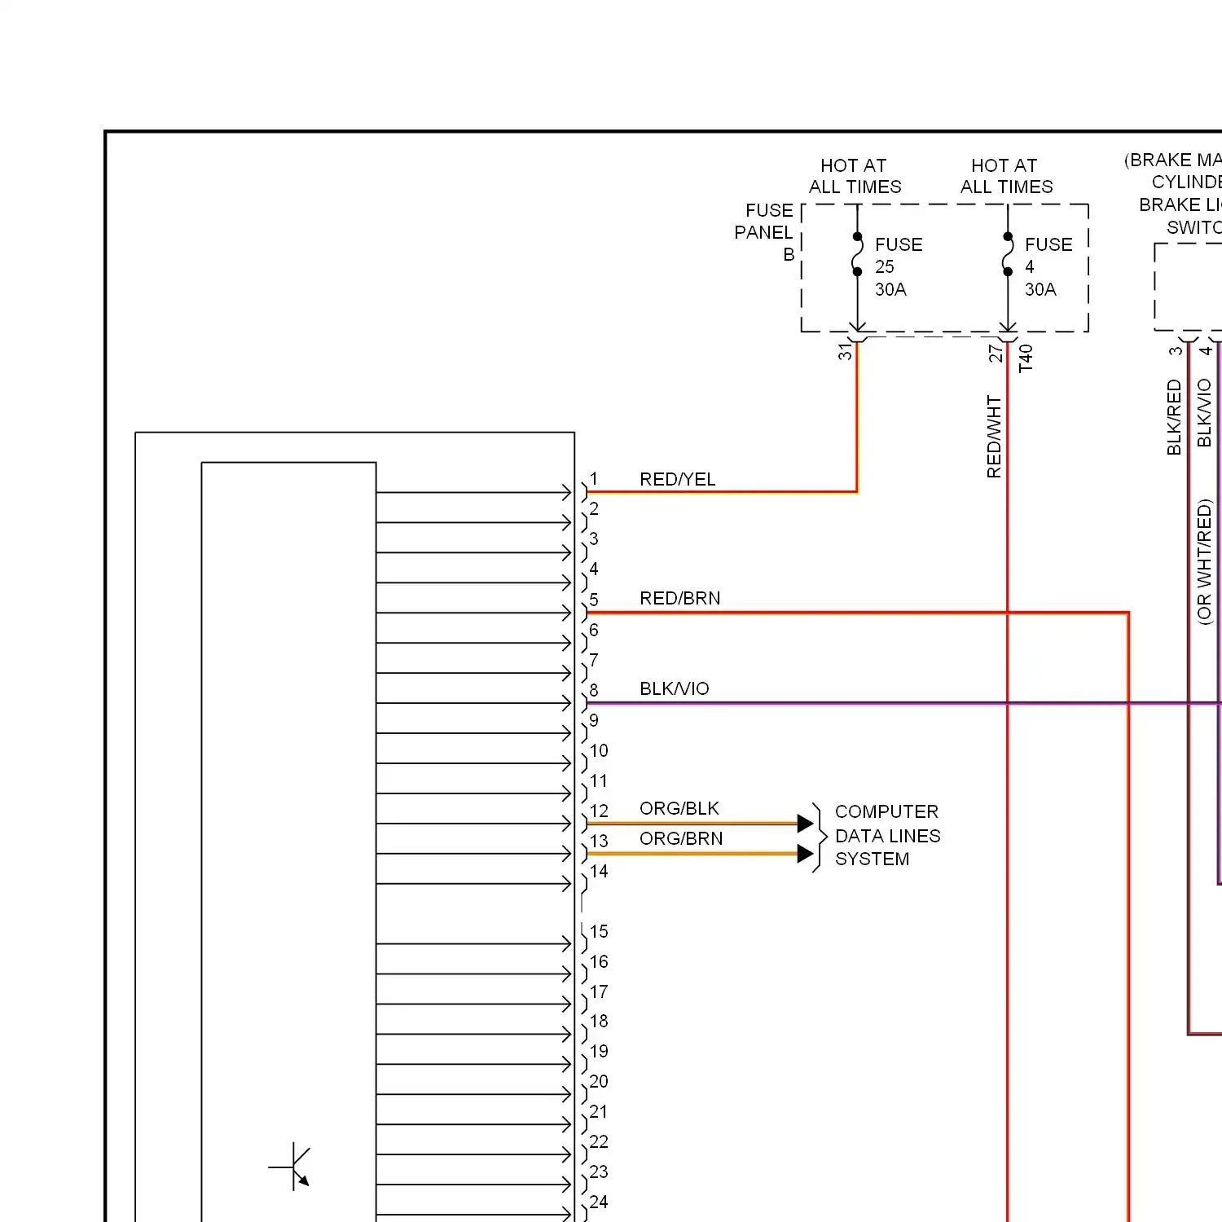The width and height of the screenshot is (1222, 1222).
Task: Click the vertical BLK/RED wire label
Action: coord(1174,417)
